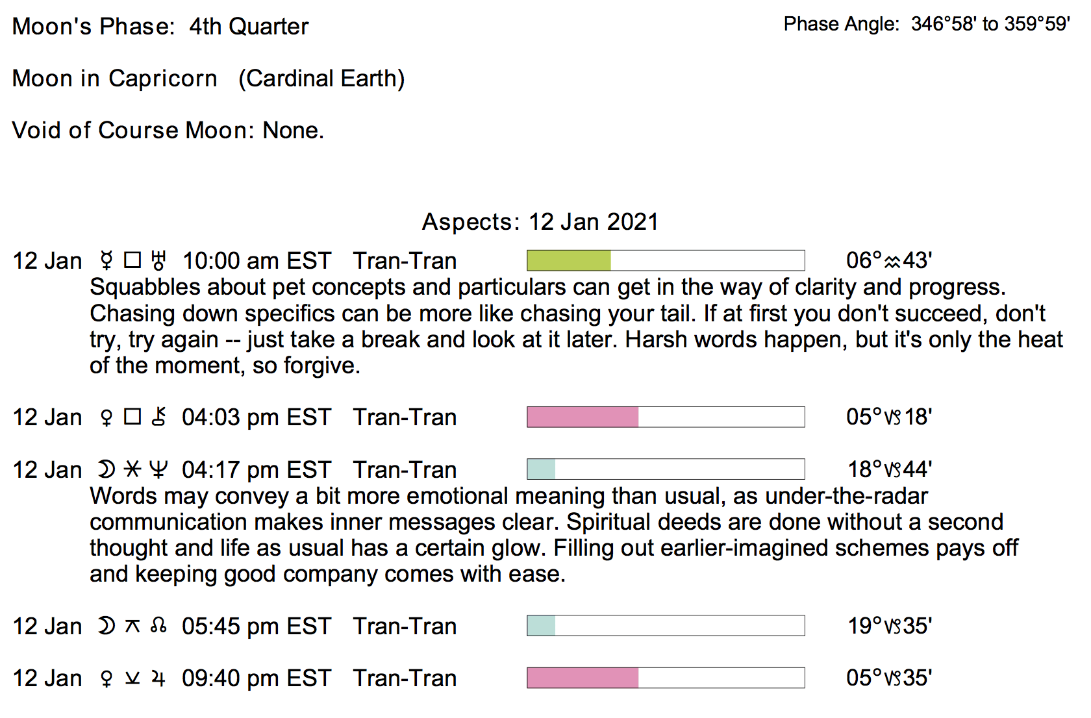
Task: Click the pink strength bar for 09:40 pm aspect
Action: (583, 678)
